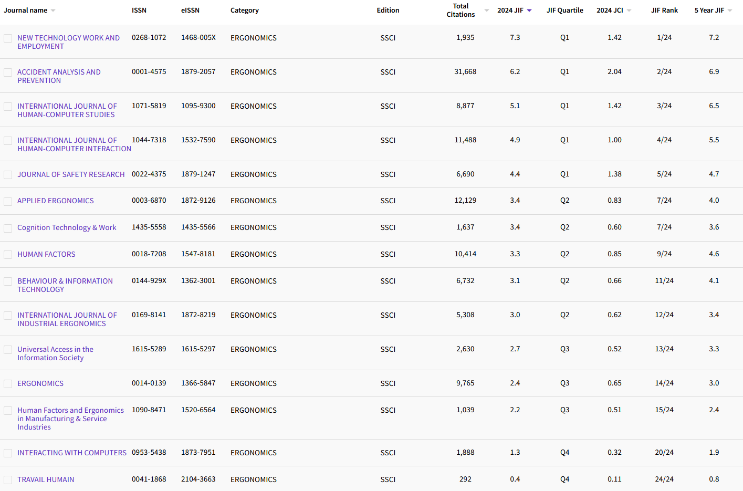Viewport: 743px width, 491px height.
Task: Tick Cognition Technology & Work checkbox
Action: (8, 228)
